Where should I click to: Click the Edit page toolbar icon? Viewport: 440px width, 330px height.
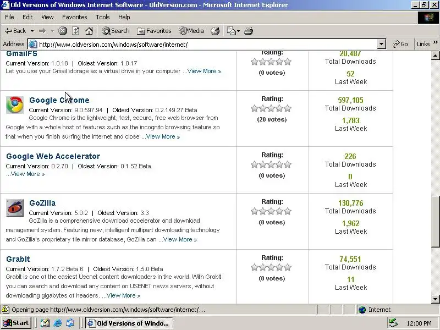(x=231, y=31)
